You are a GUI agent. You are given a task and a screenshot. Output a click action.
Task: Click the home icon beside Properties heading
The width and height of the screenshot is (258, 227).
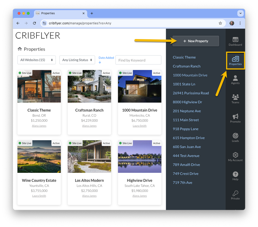click(20, 49)
